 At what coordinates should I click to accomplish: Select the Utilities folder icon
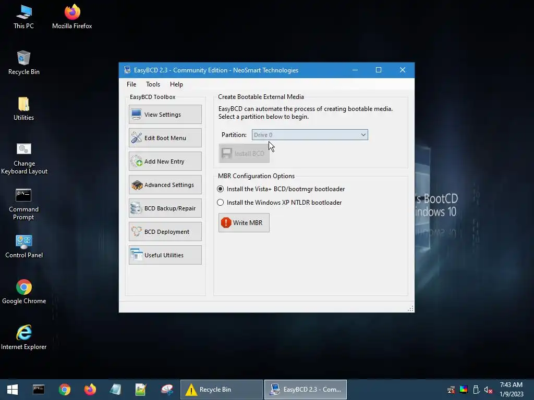23,109
